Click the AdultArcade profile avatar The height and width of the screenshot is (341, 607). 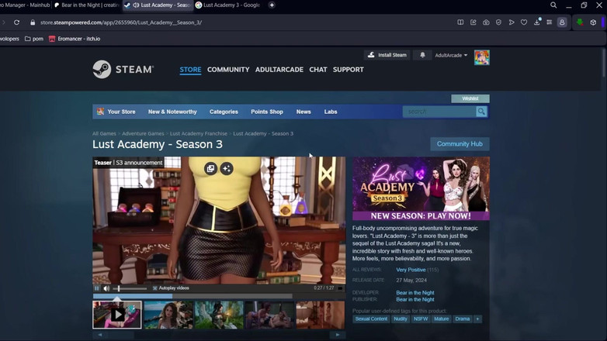(x=481, y=57)
